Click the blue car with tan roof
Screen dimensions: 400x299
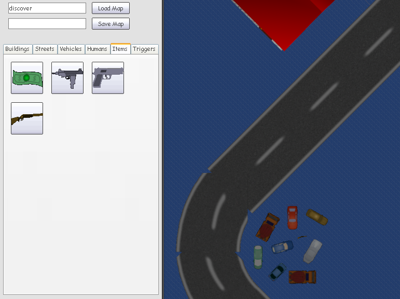point(282,247)
